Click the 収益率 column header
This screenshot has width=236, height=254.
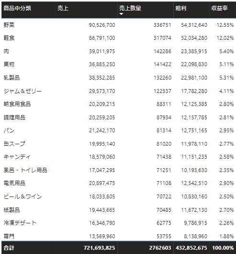pos(219,8)
